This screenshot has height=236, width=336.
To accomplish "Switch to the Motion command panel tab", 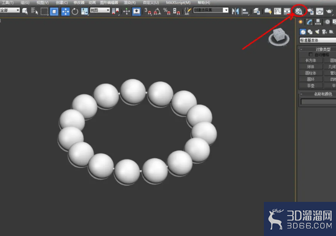I will click(x=327, y=22).
